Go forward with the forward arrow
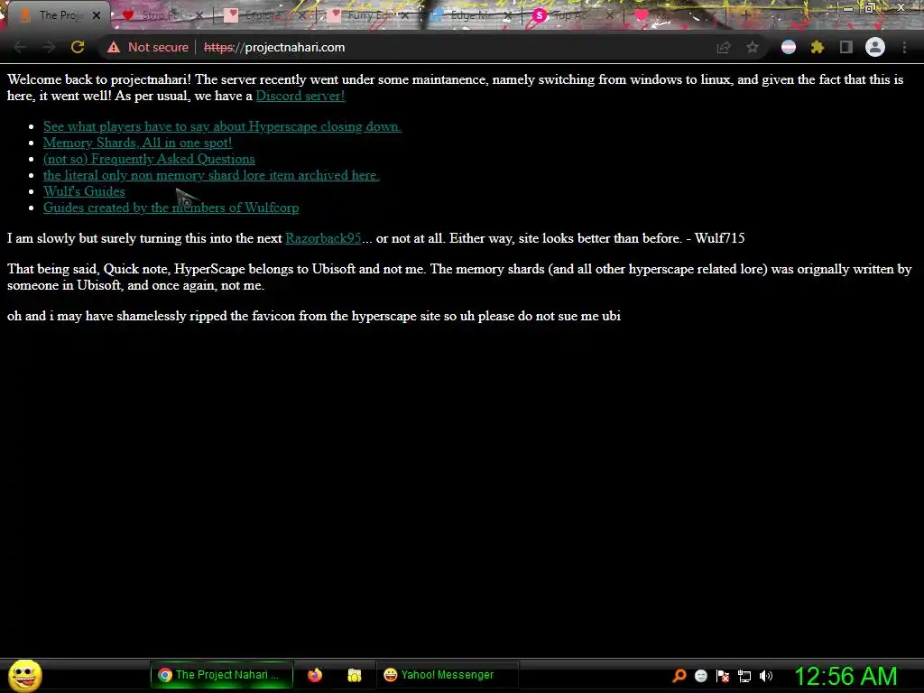The width and height of the screenshot is (924, 693). click(49, 47)
